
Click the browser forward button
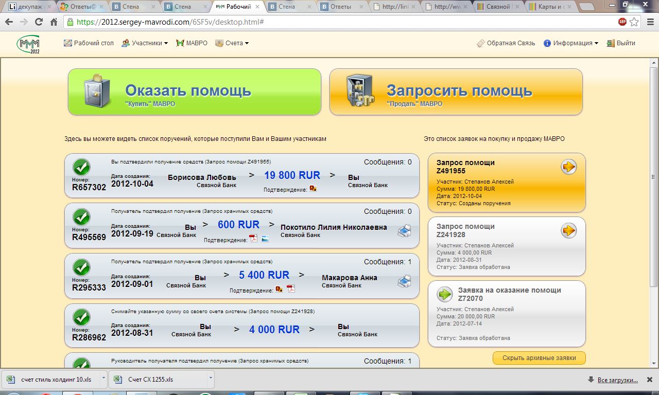point(24,22)
